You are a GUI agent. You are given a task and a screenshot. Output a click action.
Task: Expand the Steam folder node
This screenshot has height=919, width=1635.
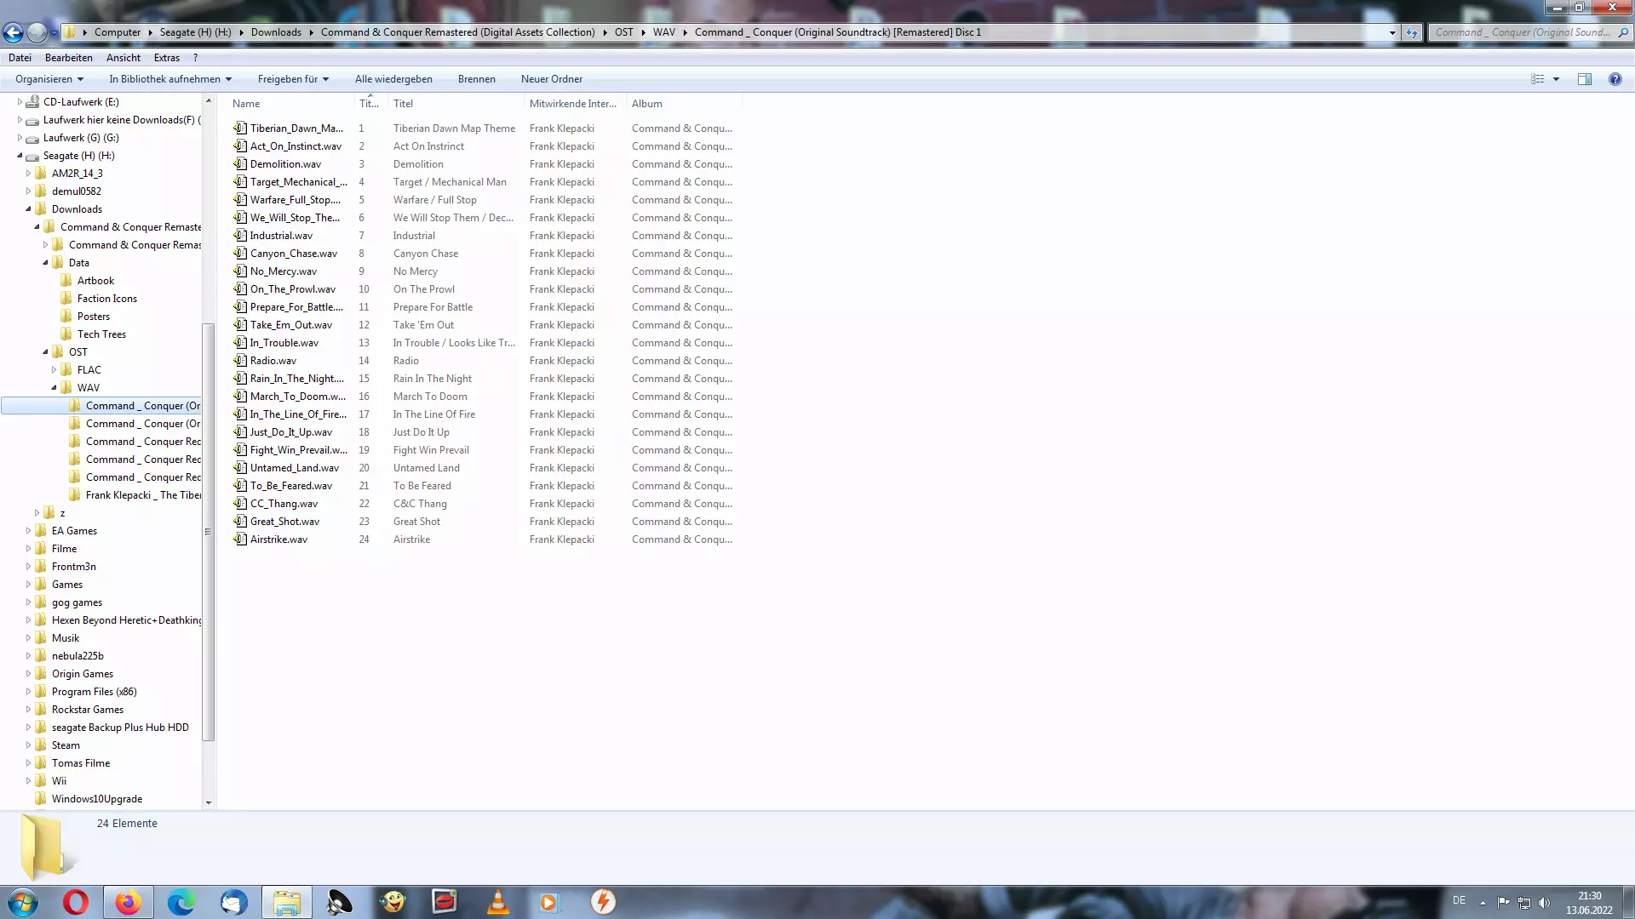pyautogui.click(x=28, y=745)
